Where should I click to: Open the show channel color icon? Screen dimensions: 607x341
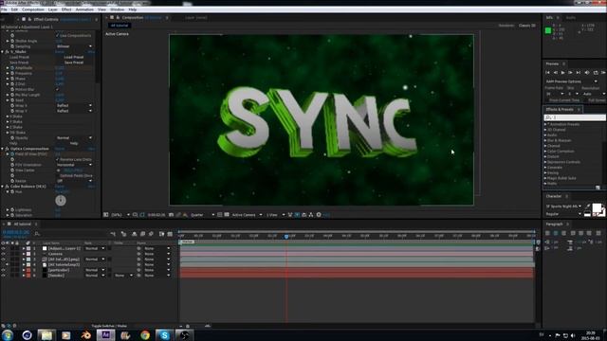(186, 215)
